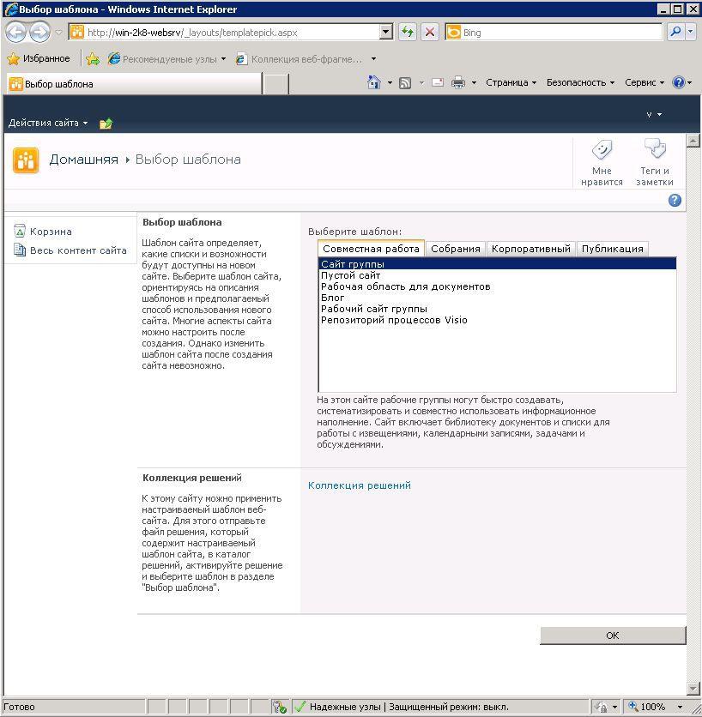Viewport: 702px width, 717px height.
Task: Click the Search magnifier icon
Action: pyautogui.click(x=675, y=33)
